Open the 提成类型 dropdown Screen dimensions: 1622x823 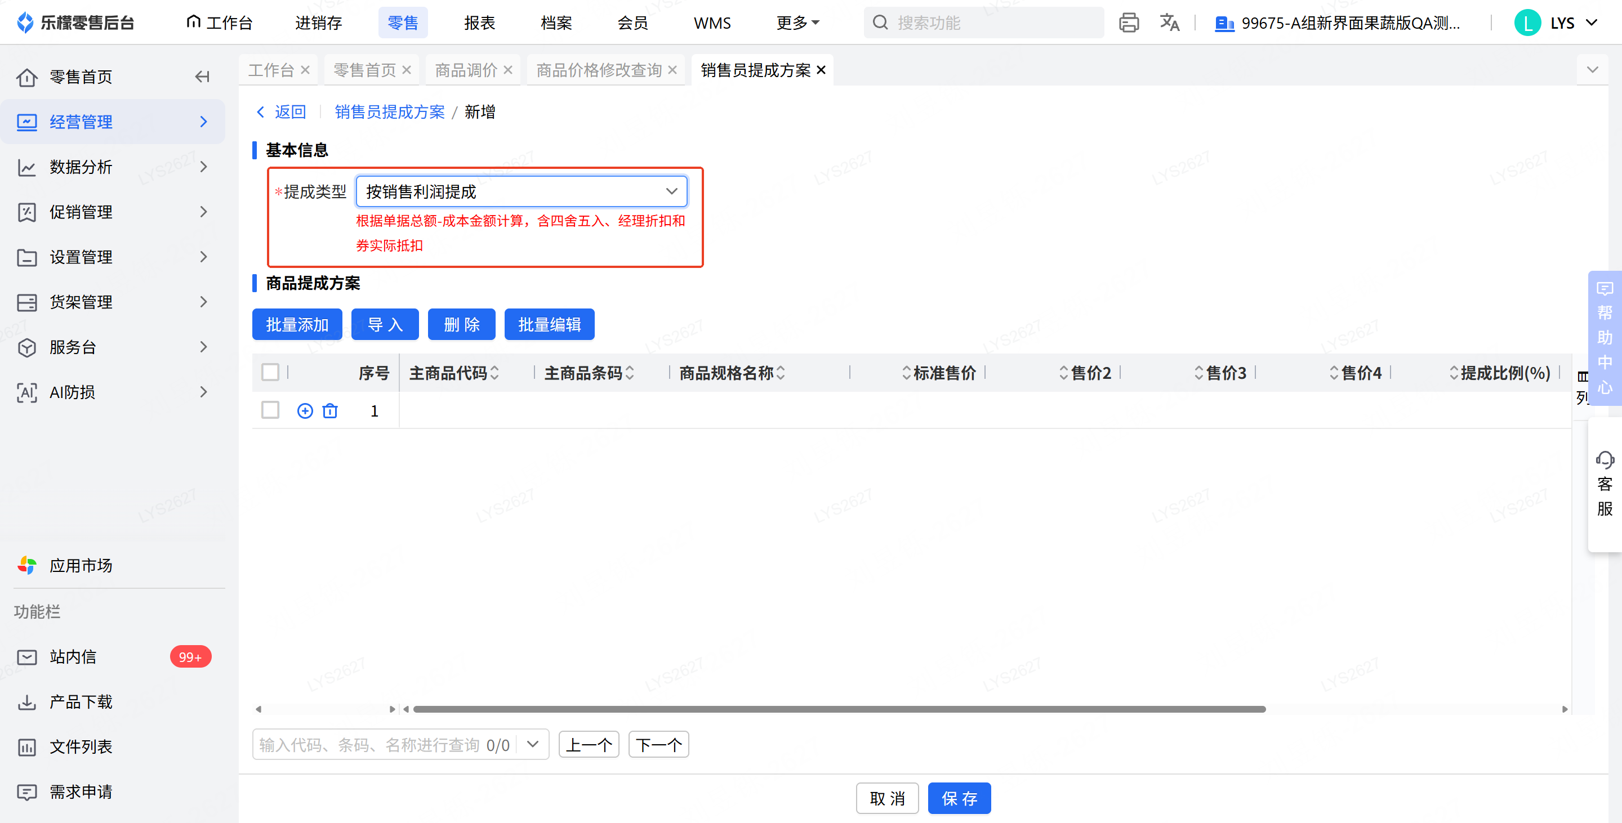point(522,191)
